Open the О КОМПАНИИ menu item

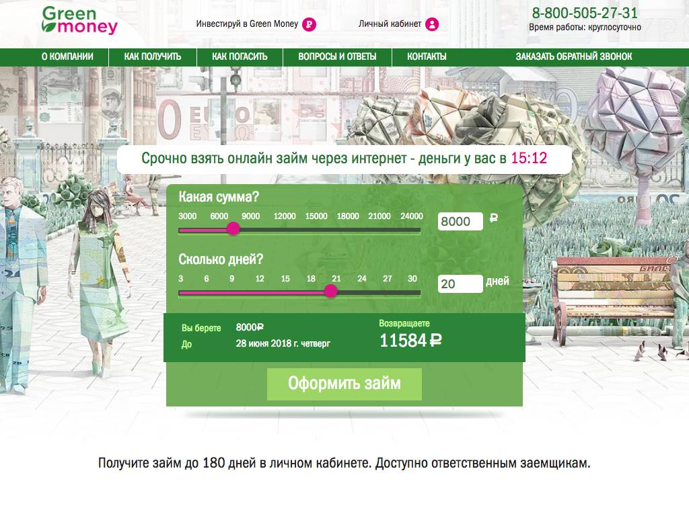pos(67,56)
